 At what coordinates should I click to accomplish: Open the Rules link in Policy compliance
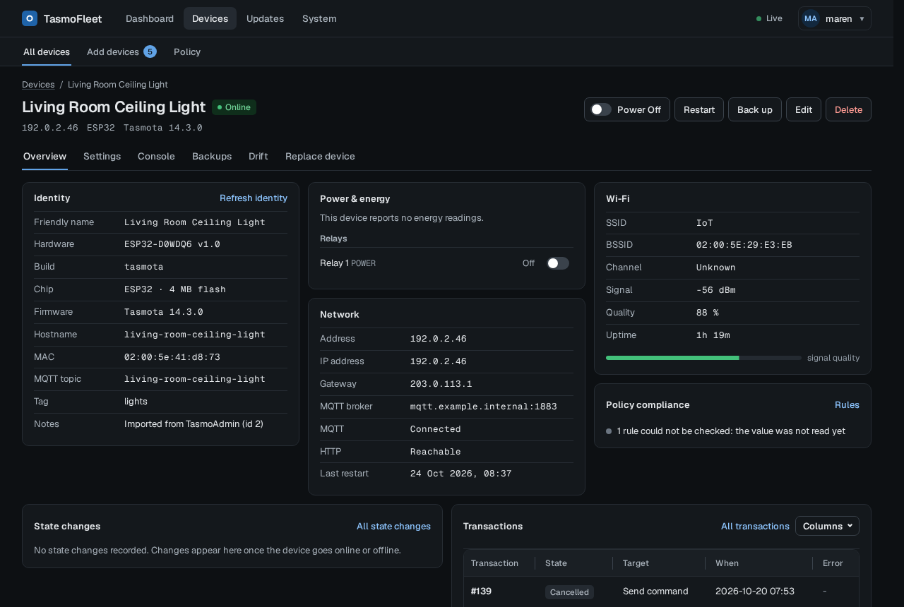pos(847,404)
